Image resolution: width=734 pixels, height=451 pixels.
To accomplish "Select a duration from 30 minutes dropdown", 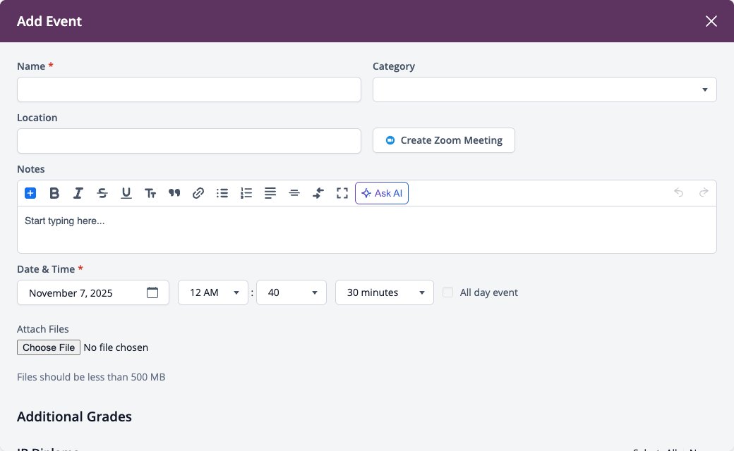I will click(385, 292).
